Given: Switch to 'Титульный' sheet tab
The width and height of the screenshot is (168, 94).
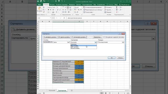Looking at the screenshot, I should (x=52, y=91).
